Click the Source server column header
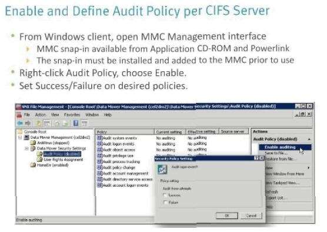 click(233, 132)
